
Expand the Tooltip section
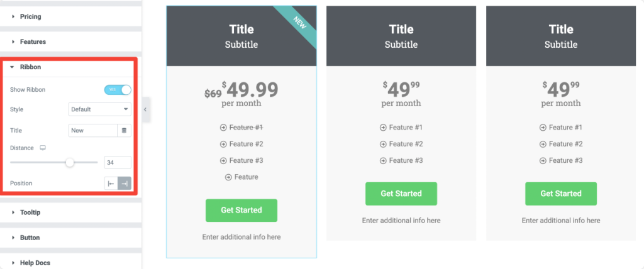30,212
